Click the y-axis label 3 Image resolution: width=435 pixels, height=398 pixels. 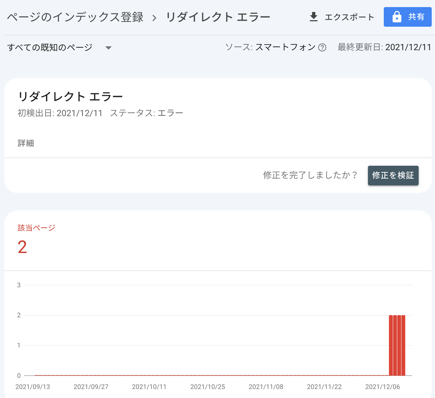[x=19, y=285]
